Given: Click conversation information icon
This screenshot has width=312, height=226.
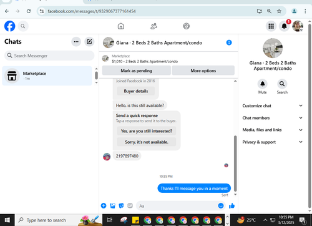Looking at the screenshot, I should tap(229, 42).
